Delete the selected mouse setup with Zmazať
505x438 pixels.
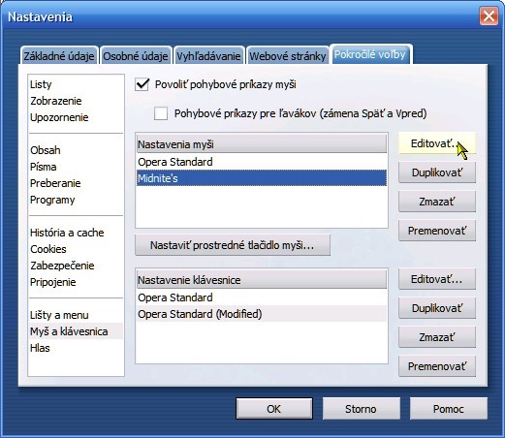437,202
